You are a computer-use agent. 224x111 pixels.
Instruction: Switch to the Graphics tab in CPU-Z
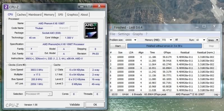[72, 15]
